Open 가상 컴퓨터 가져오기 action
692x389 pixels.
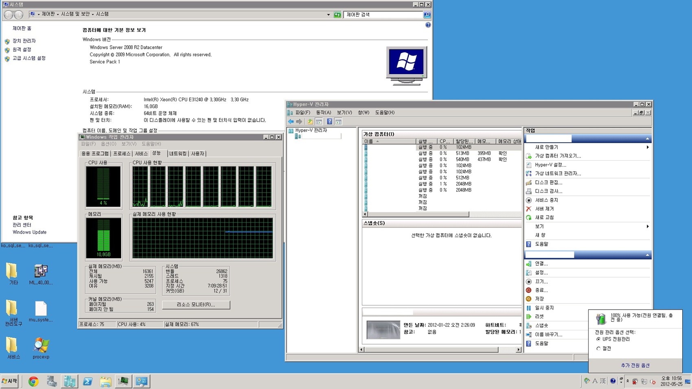click(x=558, y=156)
